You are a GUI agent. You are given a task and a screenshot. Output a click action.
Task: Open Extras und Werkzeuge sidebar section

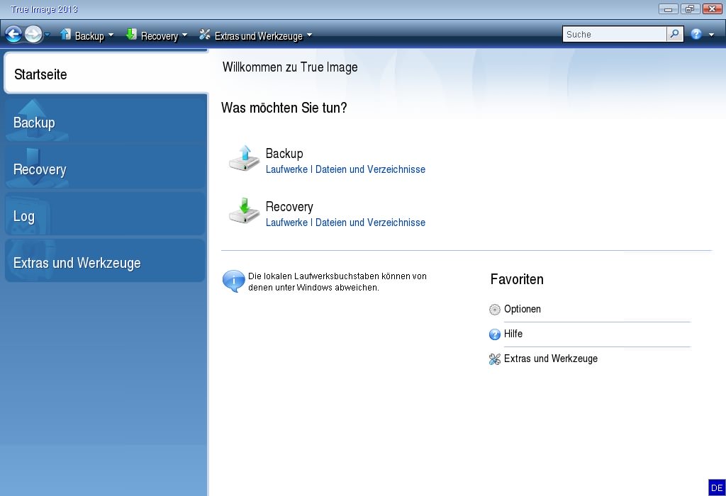(x=105, y=261)
